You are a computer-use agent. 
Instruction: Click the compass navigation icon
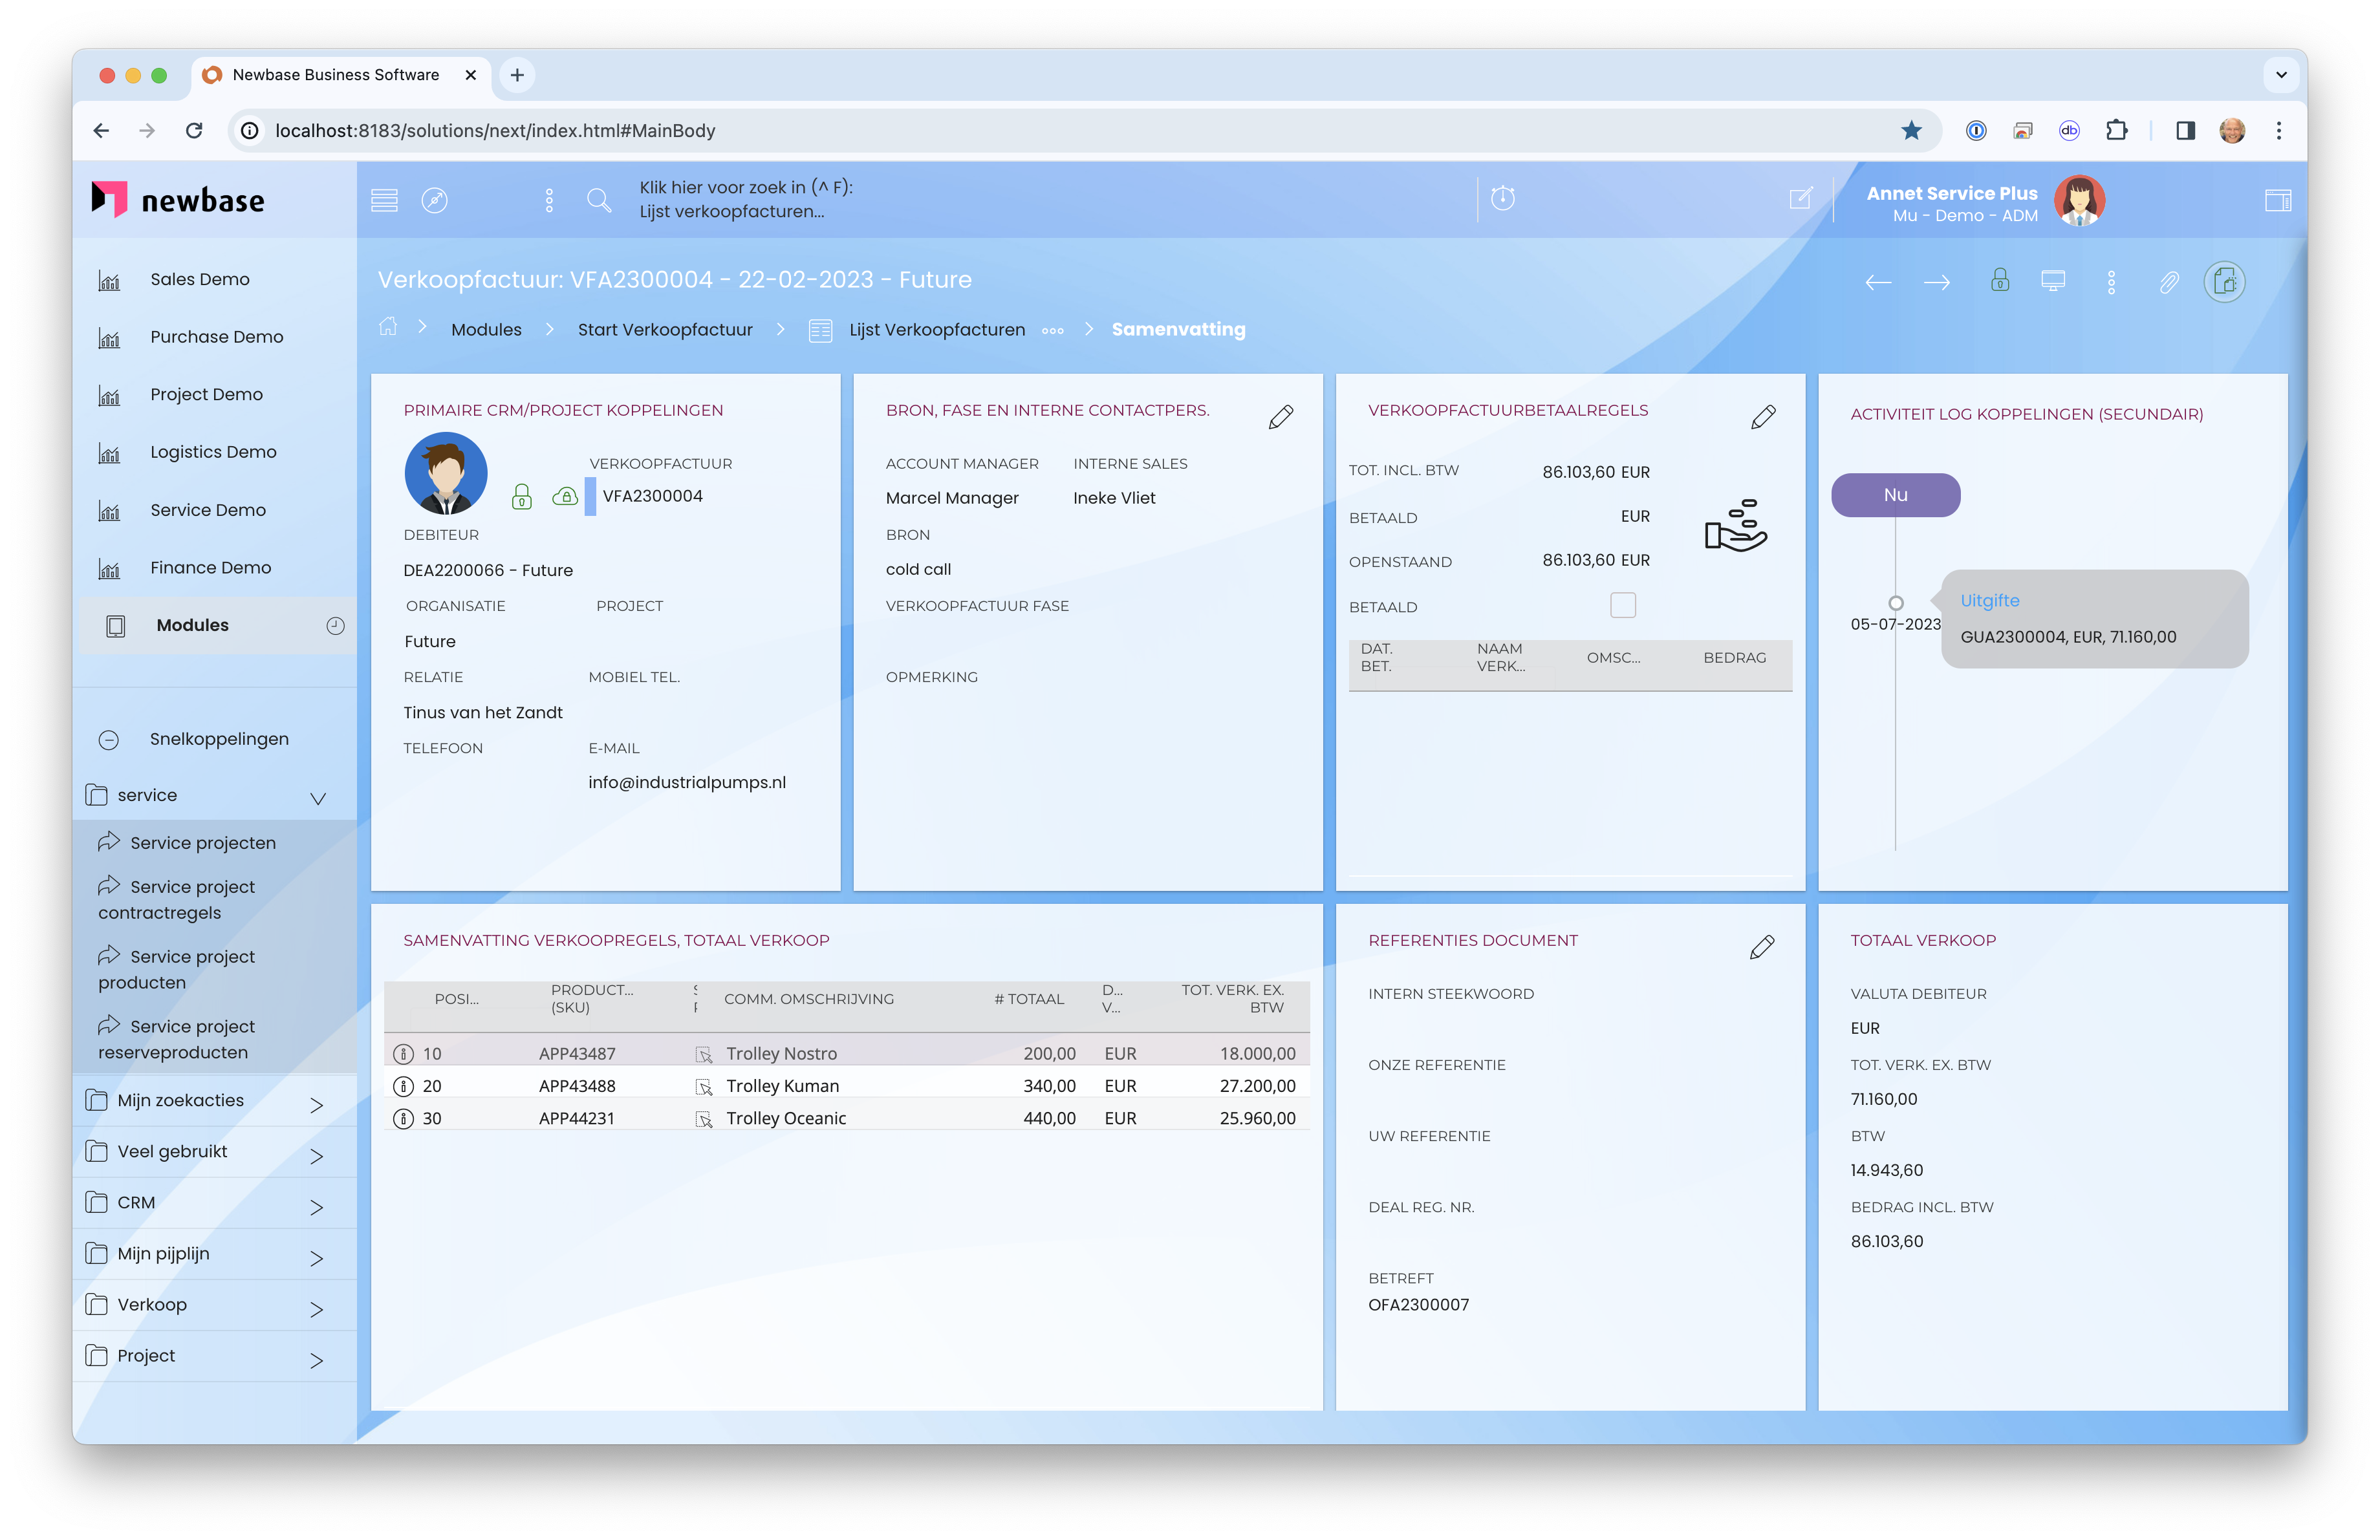[x=434, y=200]
